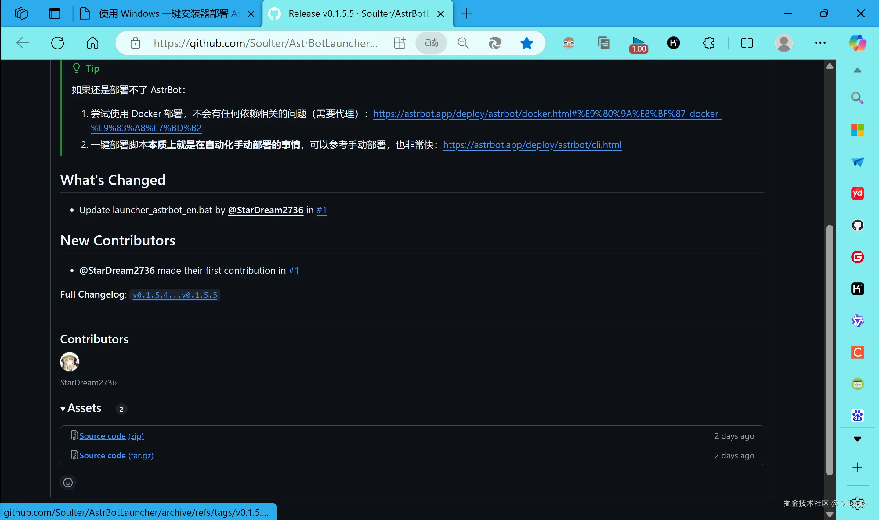This screenshot has width=879, height=520.
Task: Open the Baidu paw icon in sidebar
Action: (x=857, y=416)
